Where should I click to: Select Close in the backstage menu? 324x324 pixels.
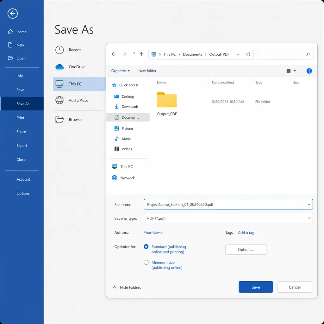pyautogui.click(x=22, y=159)
